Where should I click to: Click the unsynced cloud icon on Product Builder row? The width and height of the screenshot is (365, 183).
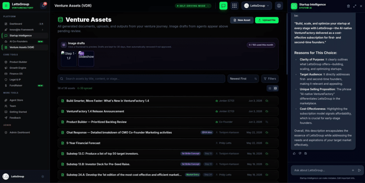pyautogui.click(x=267, y=122)
